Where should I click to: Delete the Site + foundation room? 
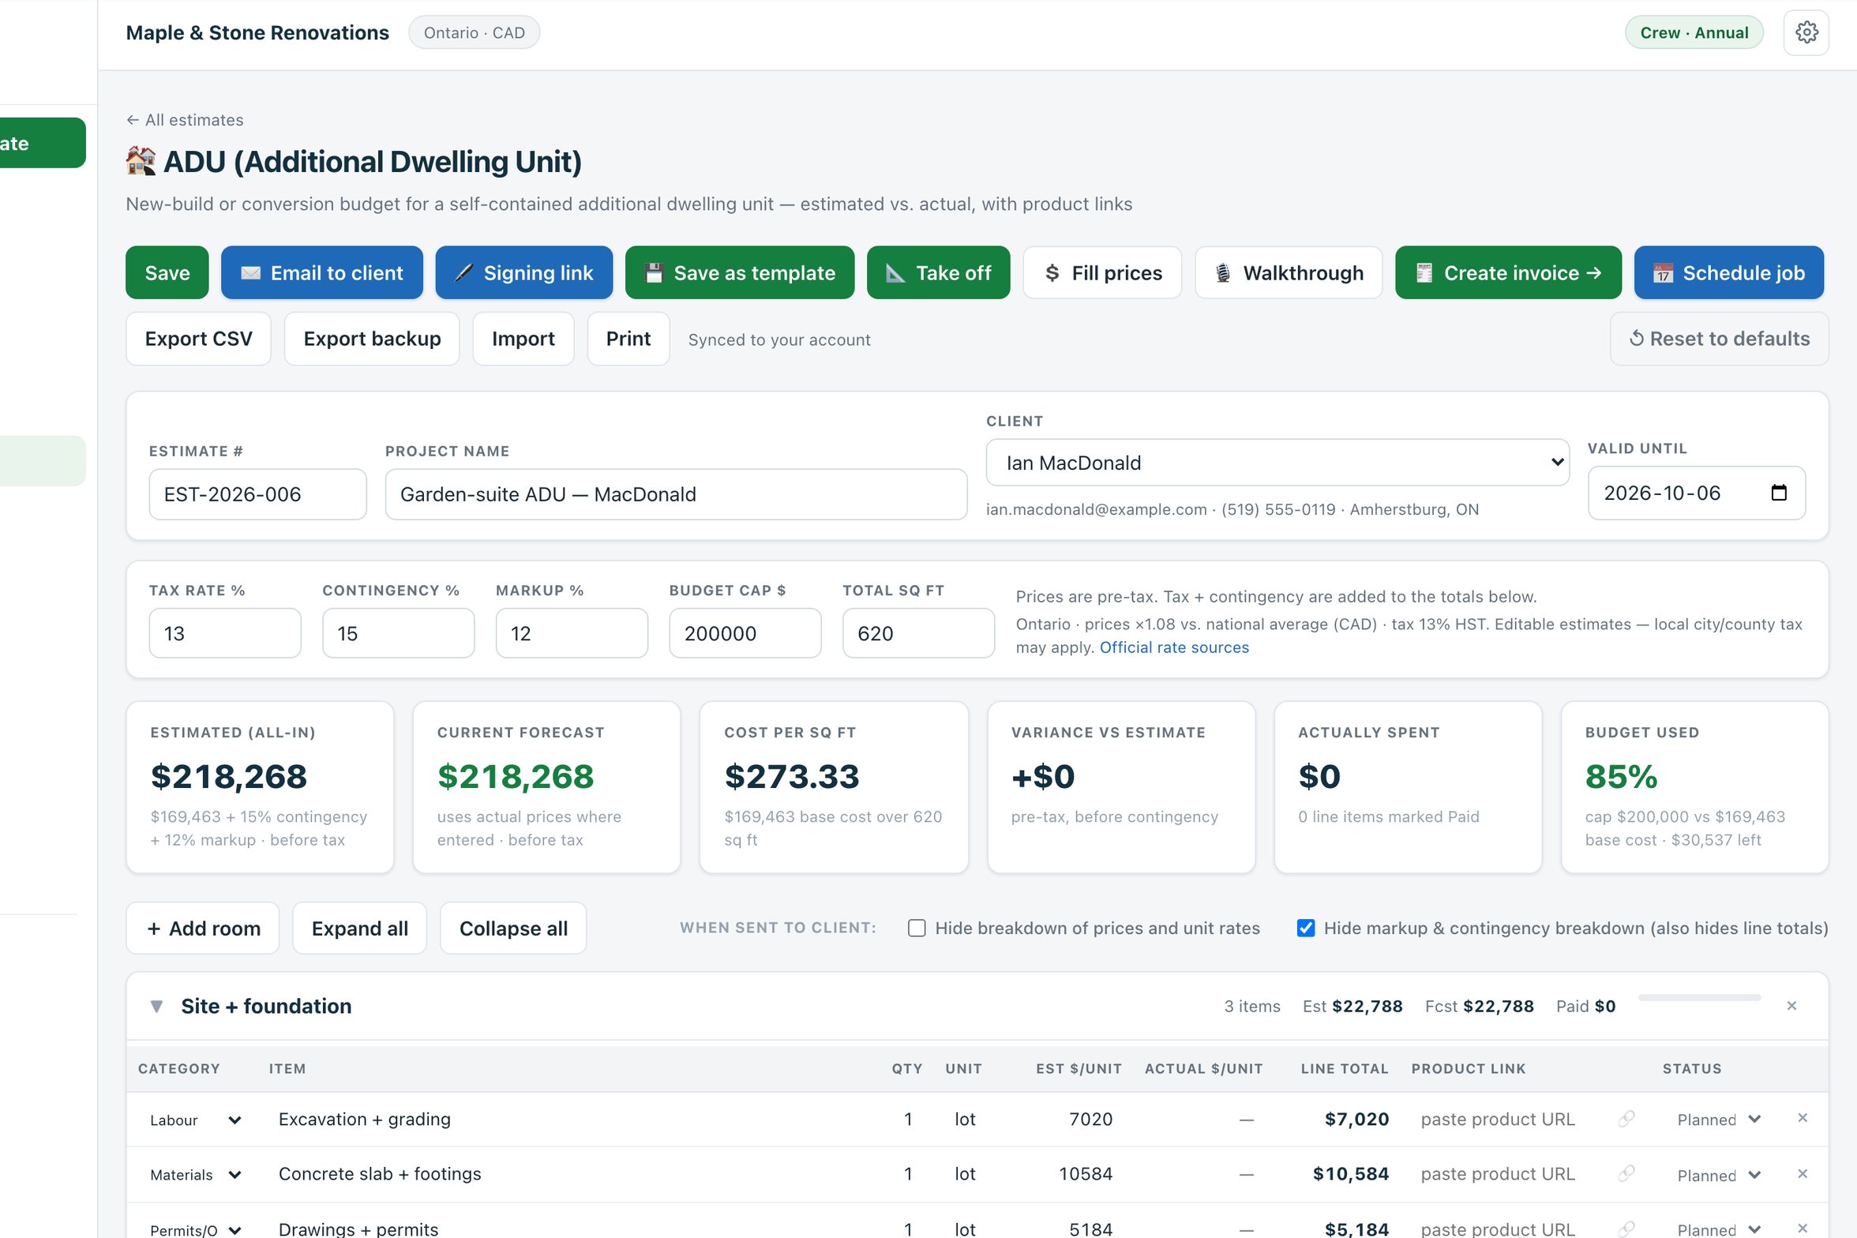pos(1791,1006)
